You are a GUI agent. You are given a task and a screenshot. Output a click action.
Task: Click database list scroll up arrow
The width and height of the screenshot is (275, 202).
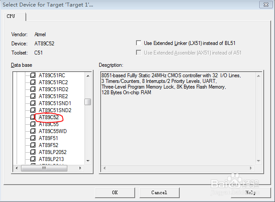coord(88,76)
